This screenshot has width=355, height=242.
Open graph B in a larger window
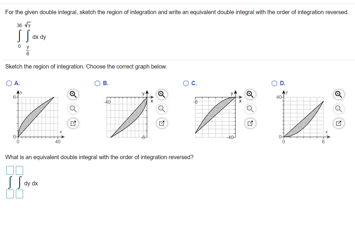pyautogui.click(x=162, y=123)
